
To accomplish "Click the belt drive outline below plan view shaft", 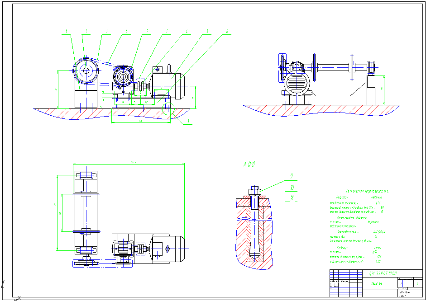I will point(86,263).
